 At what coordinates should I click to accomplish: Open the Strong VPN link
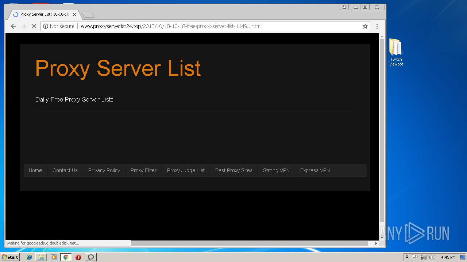point(276,170)
